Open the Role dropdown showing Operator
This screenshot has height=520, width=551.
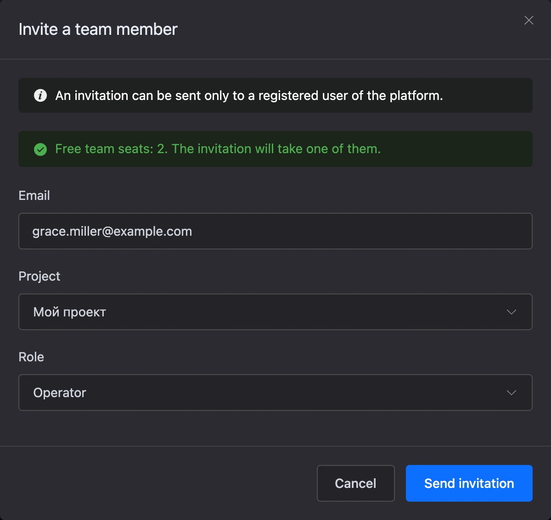pyautogui.click(x=275, y=393)
